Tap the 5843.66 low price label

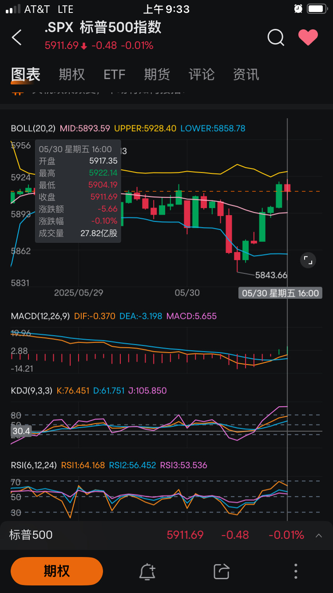[271, 275]
